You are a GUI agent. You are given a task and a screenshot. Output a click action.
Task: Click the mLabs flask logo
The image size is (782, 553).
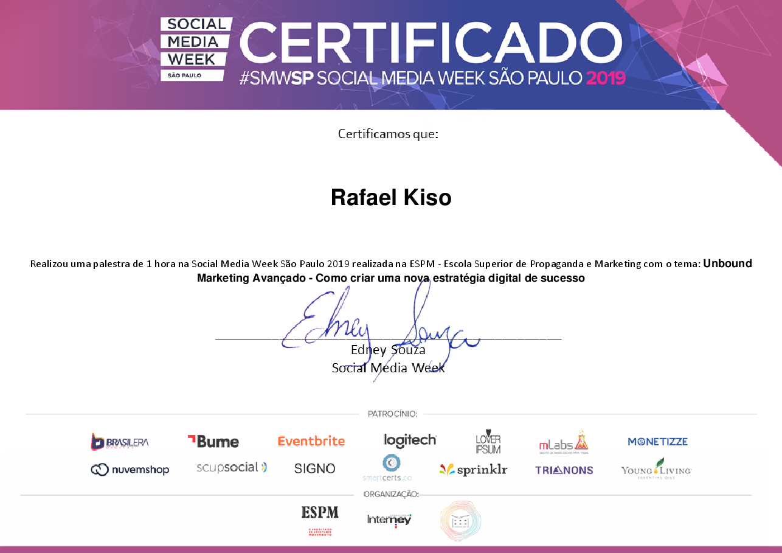coord(564,441)
